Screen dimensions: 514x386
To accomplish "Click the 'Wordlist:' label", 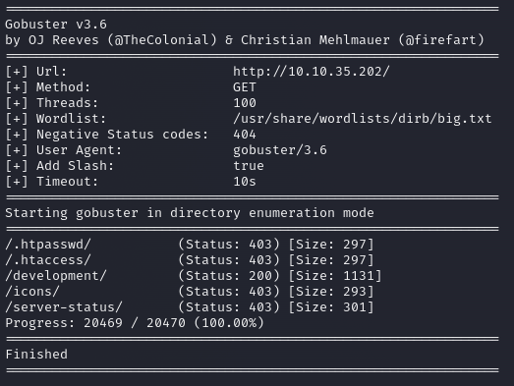I will (71, 119).
